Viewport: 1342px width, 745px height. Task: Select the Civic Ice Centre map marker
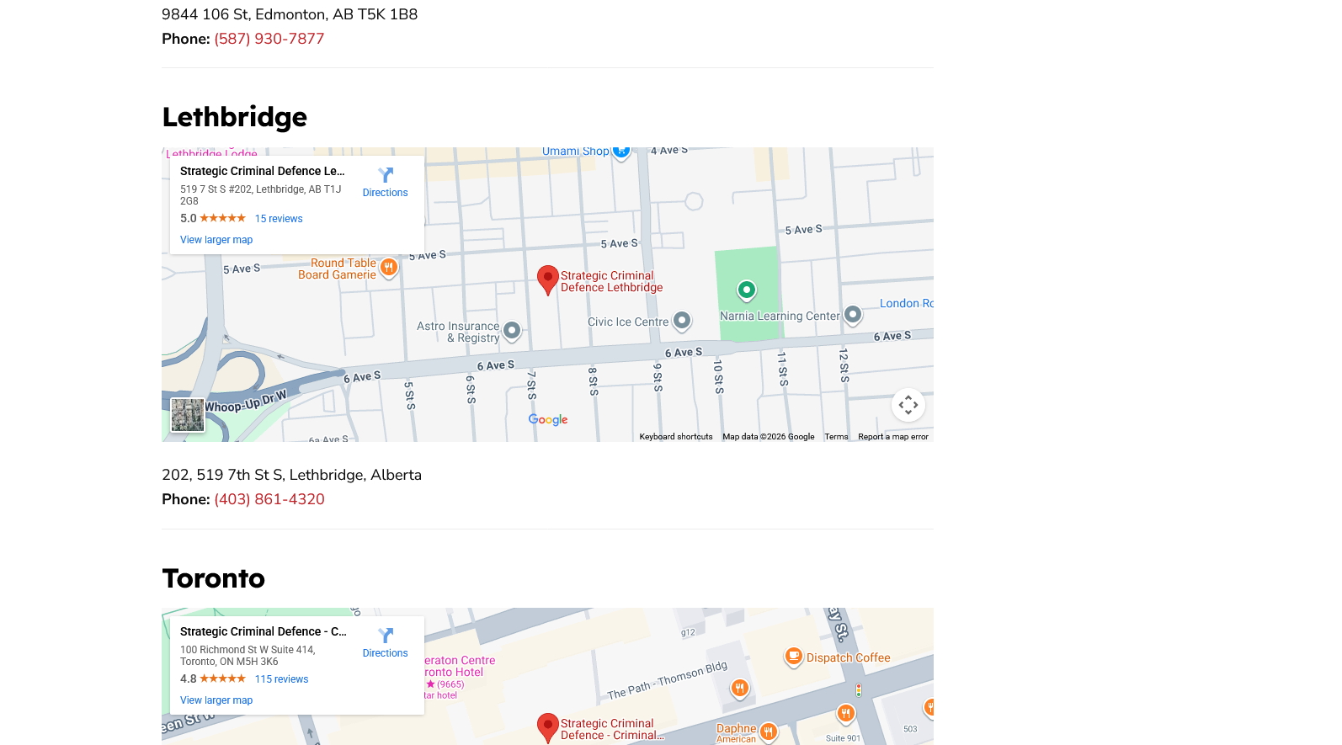coord(682,321)
